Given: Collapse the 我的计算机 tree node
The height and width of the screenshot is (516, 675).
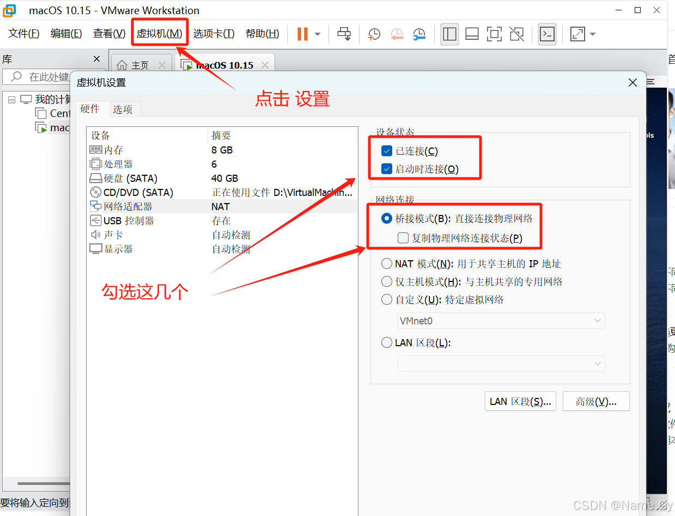Looking at the screenshot, I should pyautogui.click(x=11, y=99).
